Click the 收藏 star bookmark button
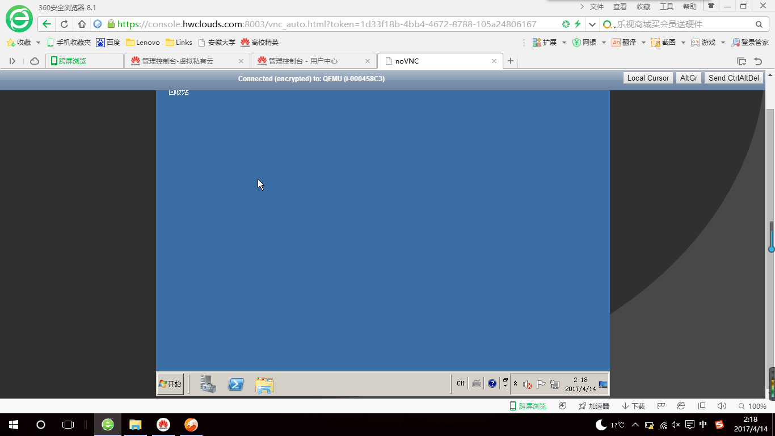The height and width of the screenshot is (436, 775). click(x=19, y=43)
